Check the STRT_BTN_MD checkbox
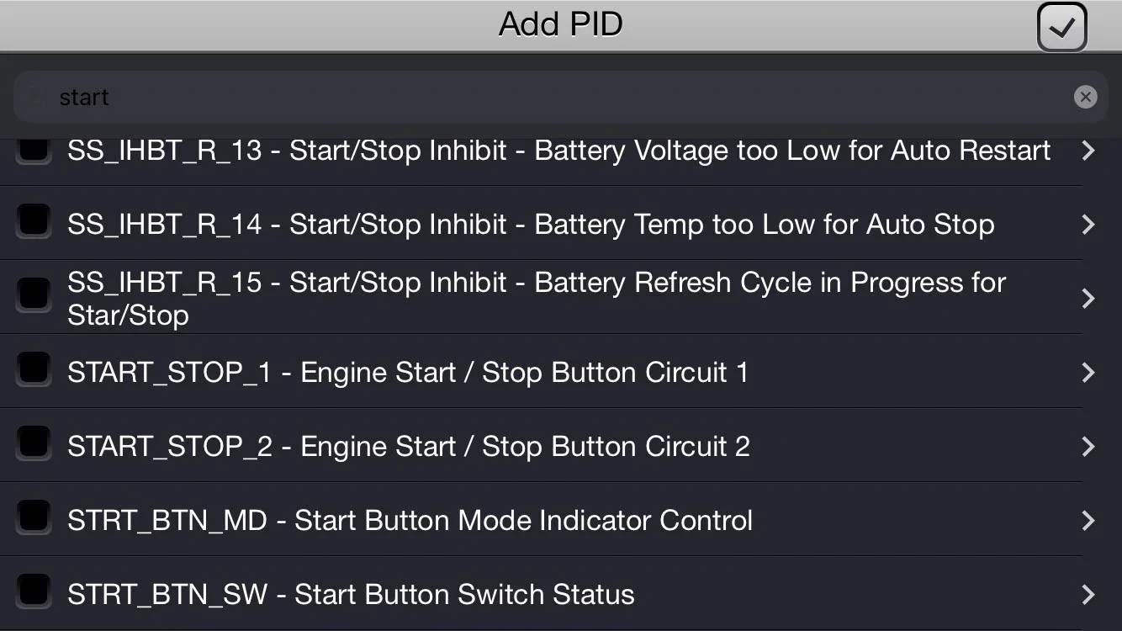 (x=34, y=520)
